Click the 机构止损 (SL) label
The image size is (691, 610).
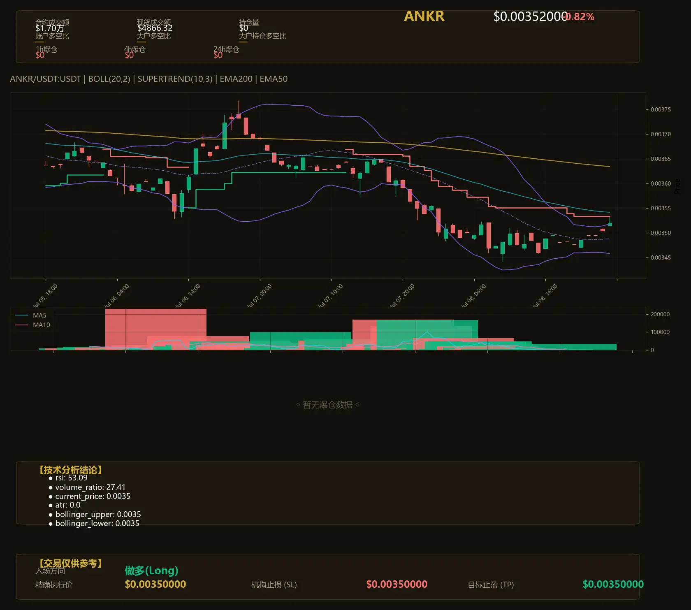274,585
